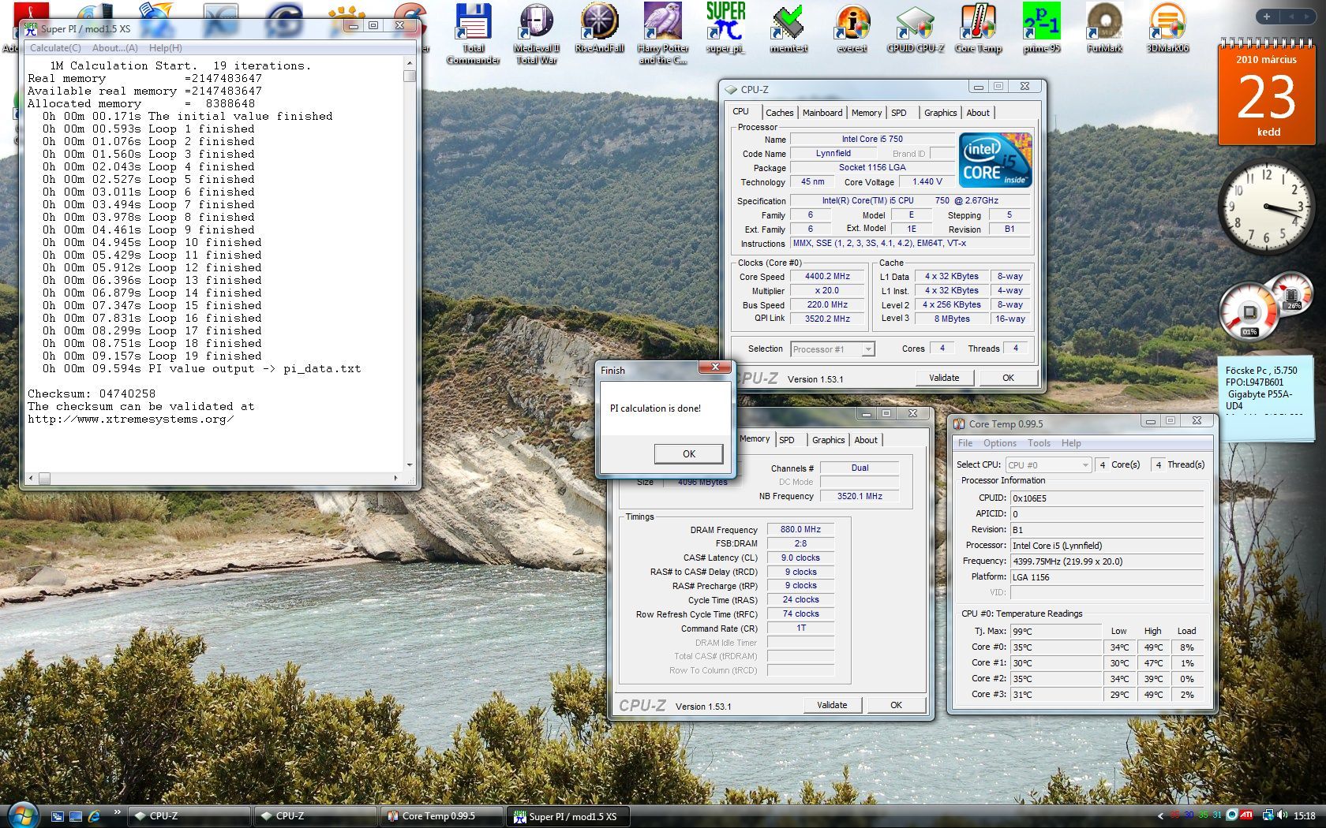Click the Super PI scroll down arrow

pos(409,465)
